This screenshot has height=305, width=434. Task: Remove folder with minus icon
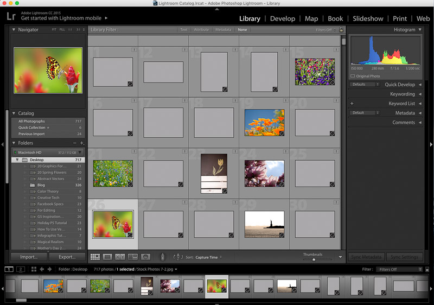pos(74,143)
